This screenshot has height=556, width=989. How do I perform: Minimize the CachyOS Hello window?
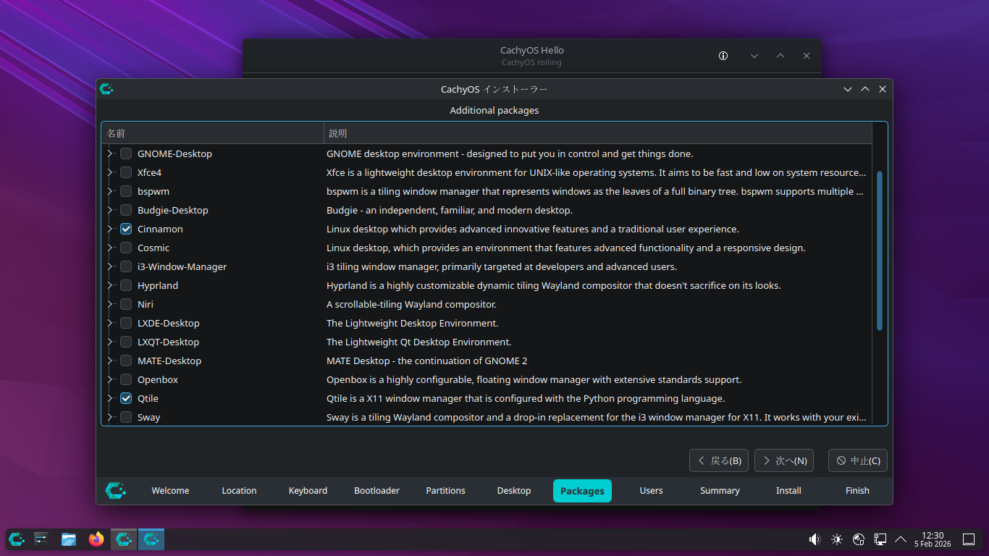(754, 56)
